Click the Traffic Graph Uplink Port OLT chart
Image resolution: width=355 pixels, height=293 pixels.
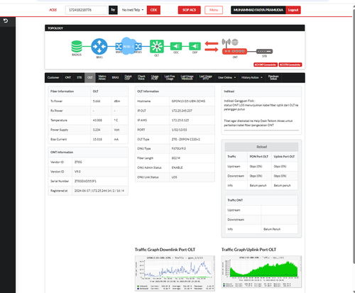click(261, 272)
